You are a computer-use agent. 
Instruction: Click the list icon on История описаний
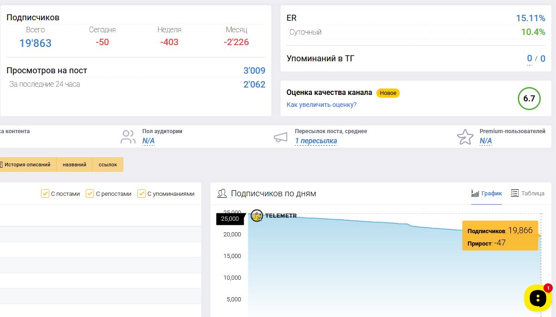click(x=1, y=164)
